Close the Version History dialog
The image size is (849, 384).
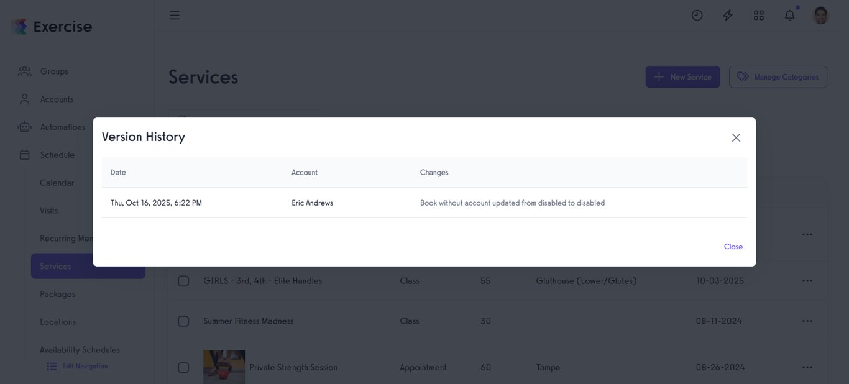point(736,137)
